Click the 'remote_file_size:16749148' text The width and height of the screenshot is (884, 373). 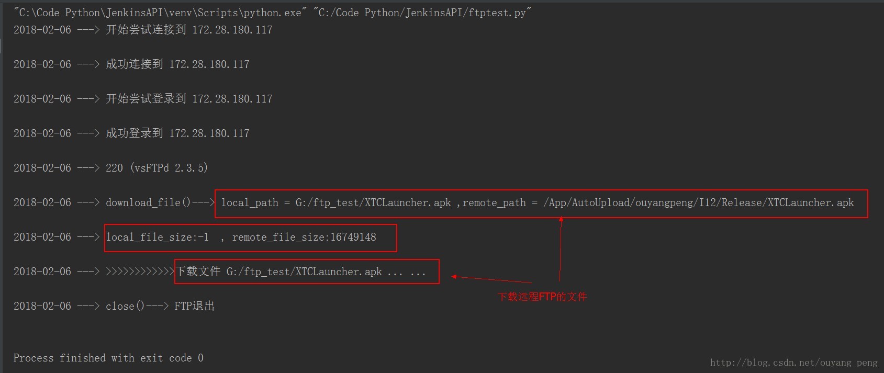[304, 237]
